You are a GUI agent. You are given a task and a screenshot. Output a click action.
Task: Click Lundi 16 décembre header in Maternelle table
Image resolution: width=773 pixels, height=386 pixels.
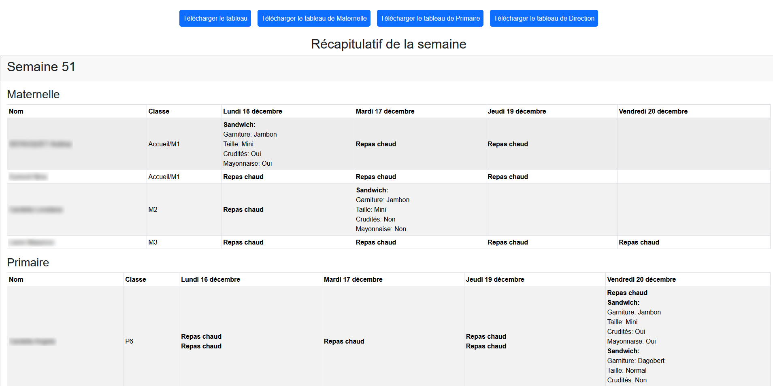tap(253, 112)
